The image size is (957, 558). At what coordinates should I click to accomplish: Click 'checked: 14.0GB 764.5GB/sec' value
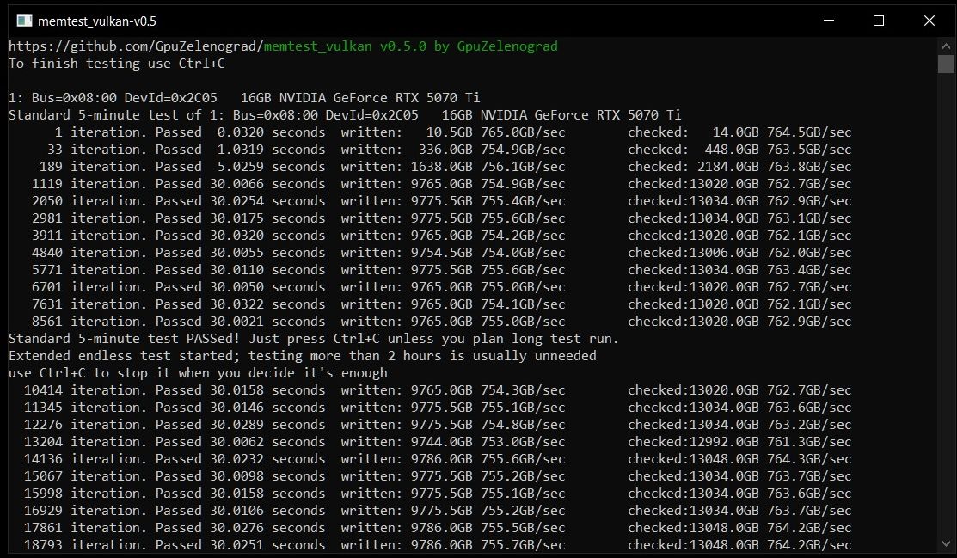tap(739, 132)
